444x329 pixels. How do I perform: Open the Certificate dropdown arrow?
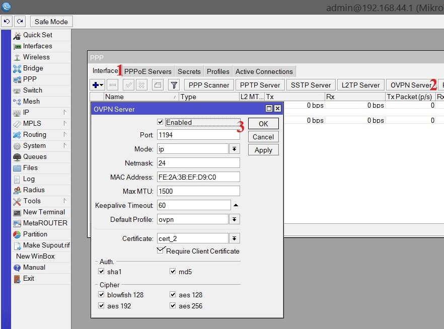(235, 238)
